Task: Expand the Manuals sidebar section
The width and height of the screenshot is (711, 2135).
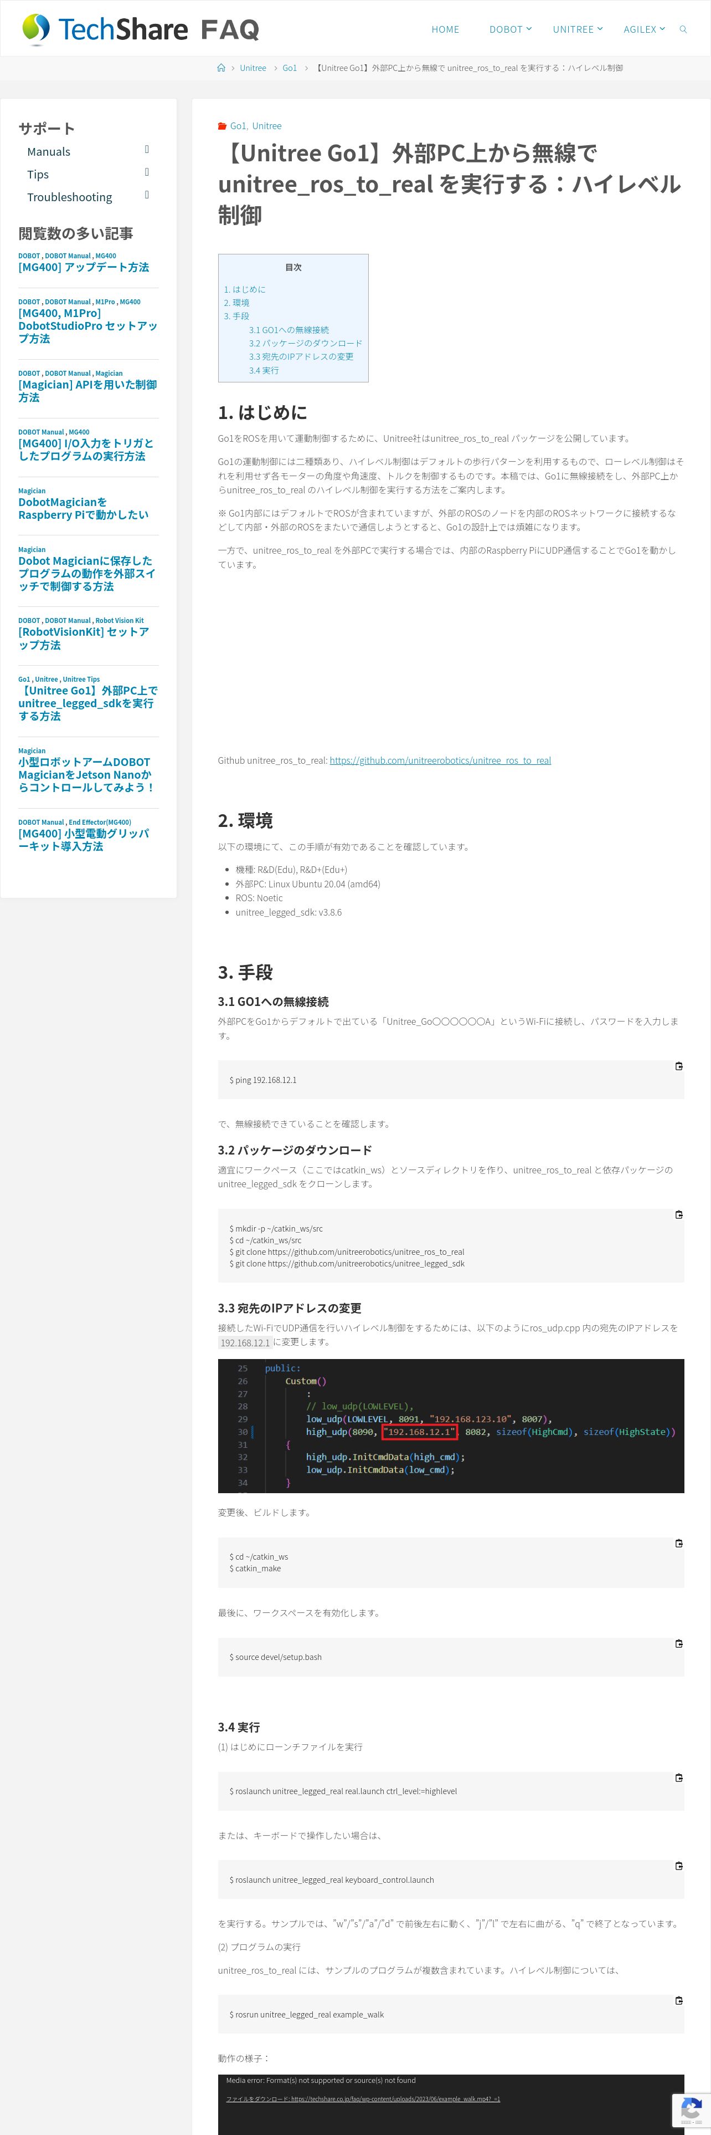Action: point(147,150)
